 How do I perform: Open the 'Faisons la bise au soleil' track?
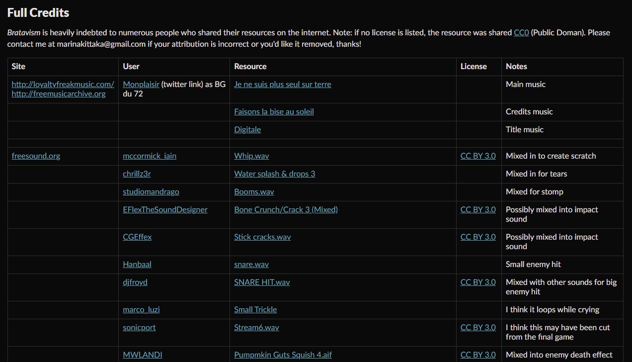click(274, 112)
